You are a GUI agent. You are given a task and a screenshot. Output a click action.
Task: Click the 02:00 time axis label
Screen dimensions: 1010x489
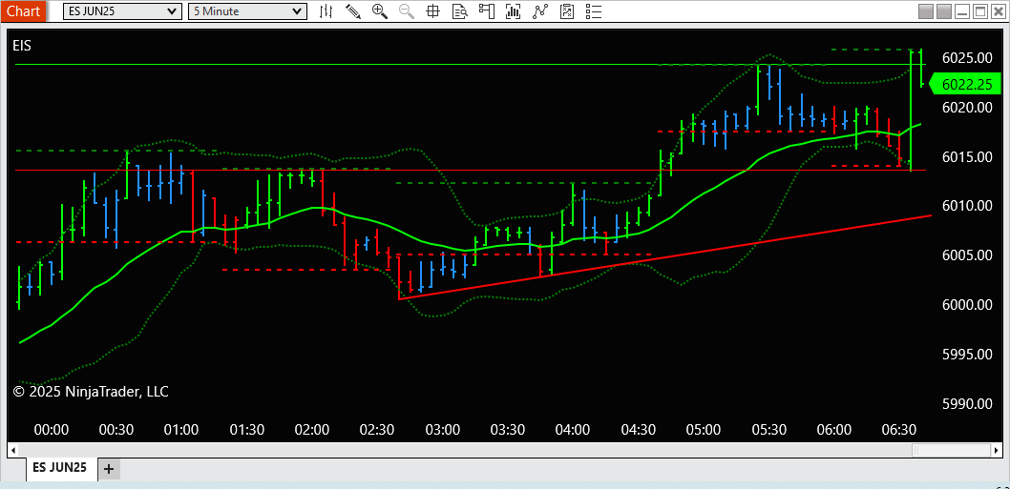312,429
